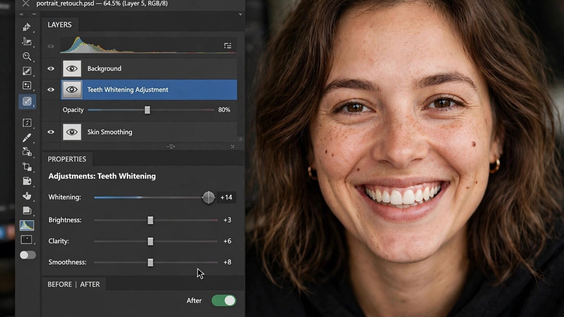Click the Smoothness slider handle
The image size is (564, 317).
click(x=151, y=262)
